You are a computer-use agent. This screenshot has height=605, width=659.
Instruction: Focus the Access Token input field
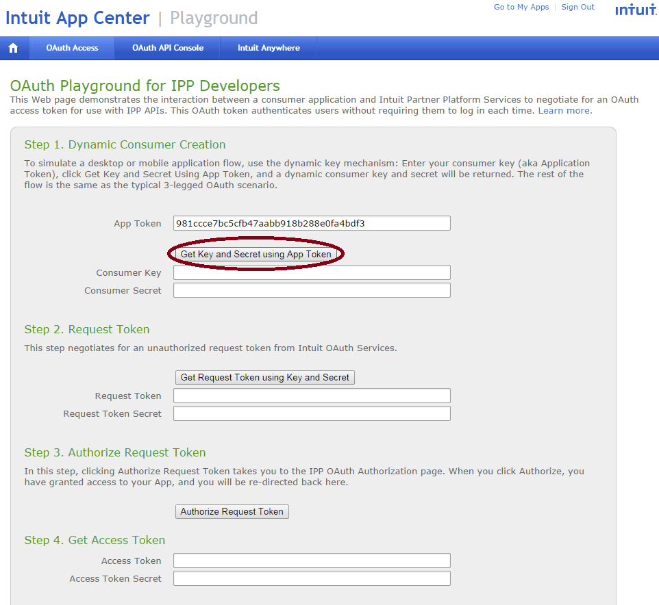click(312, 561)
